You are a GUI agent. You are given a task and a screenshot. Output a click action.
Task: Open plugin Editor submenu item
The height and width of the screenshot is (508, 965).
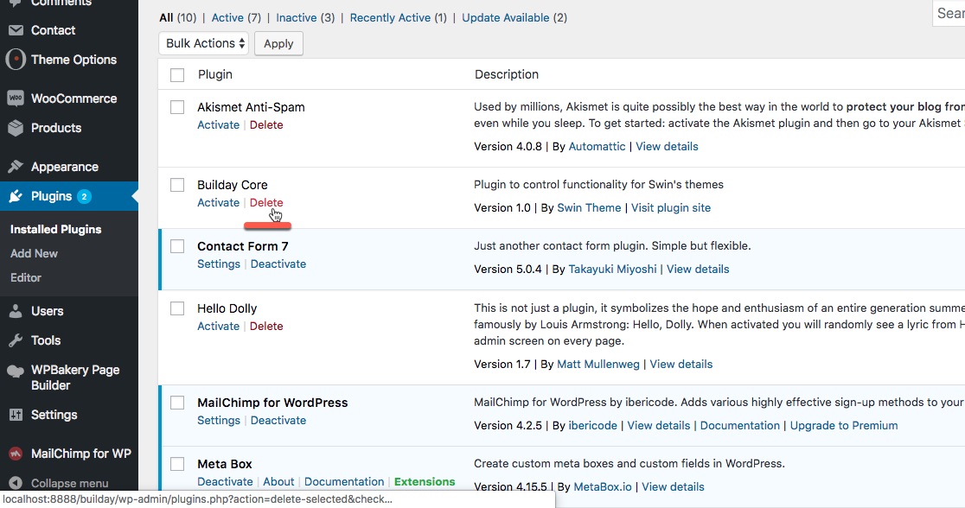click(x=26, y=278)
